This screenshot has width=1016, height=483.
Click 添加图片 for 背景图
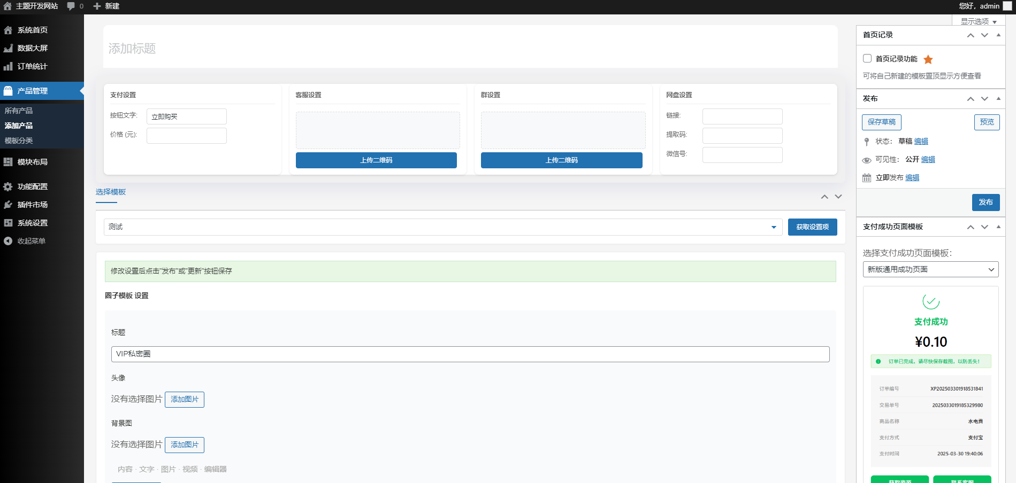pyautogui.click(x=185, y=445)
